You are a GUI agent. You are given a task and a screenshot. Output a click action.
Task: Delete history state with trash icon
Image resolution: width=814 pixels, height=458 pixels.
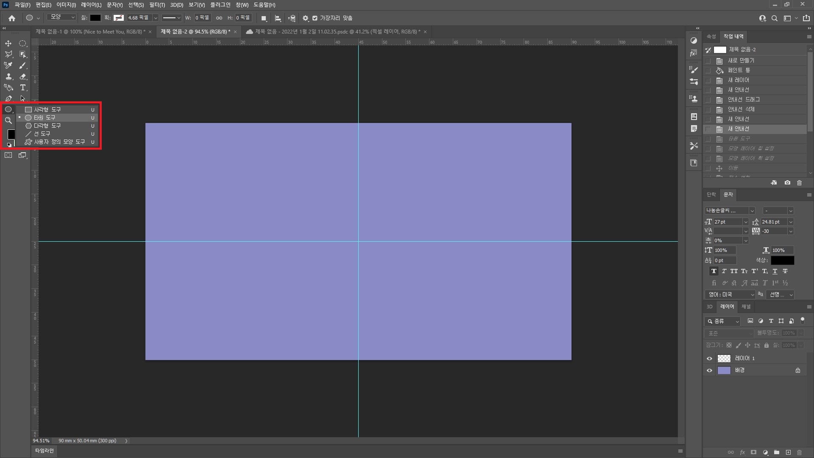click(x=799, y=183)
